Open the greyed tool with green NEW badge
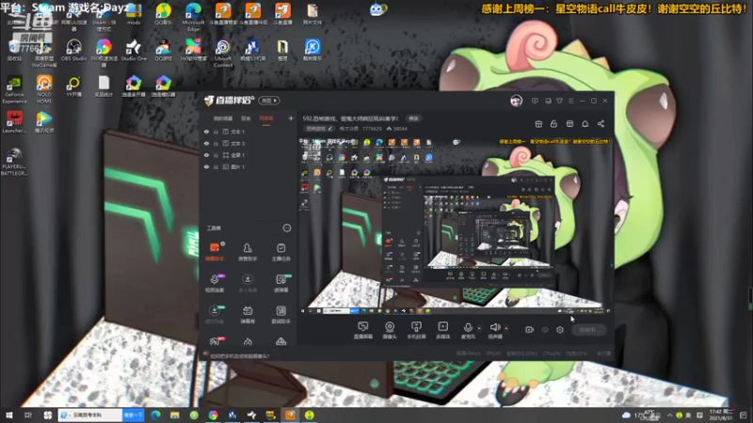This screenshot has height=423, width=753. (215, 315)
